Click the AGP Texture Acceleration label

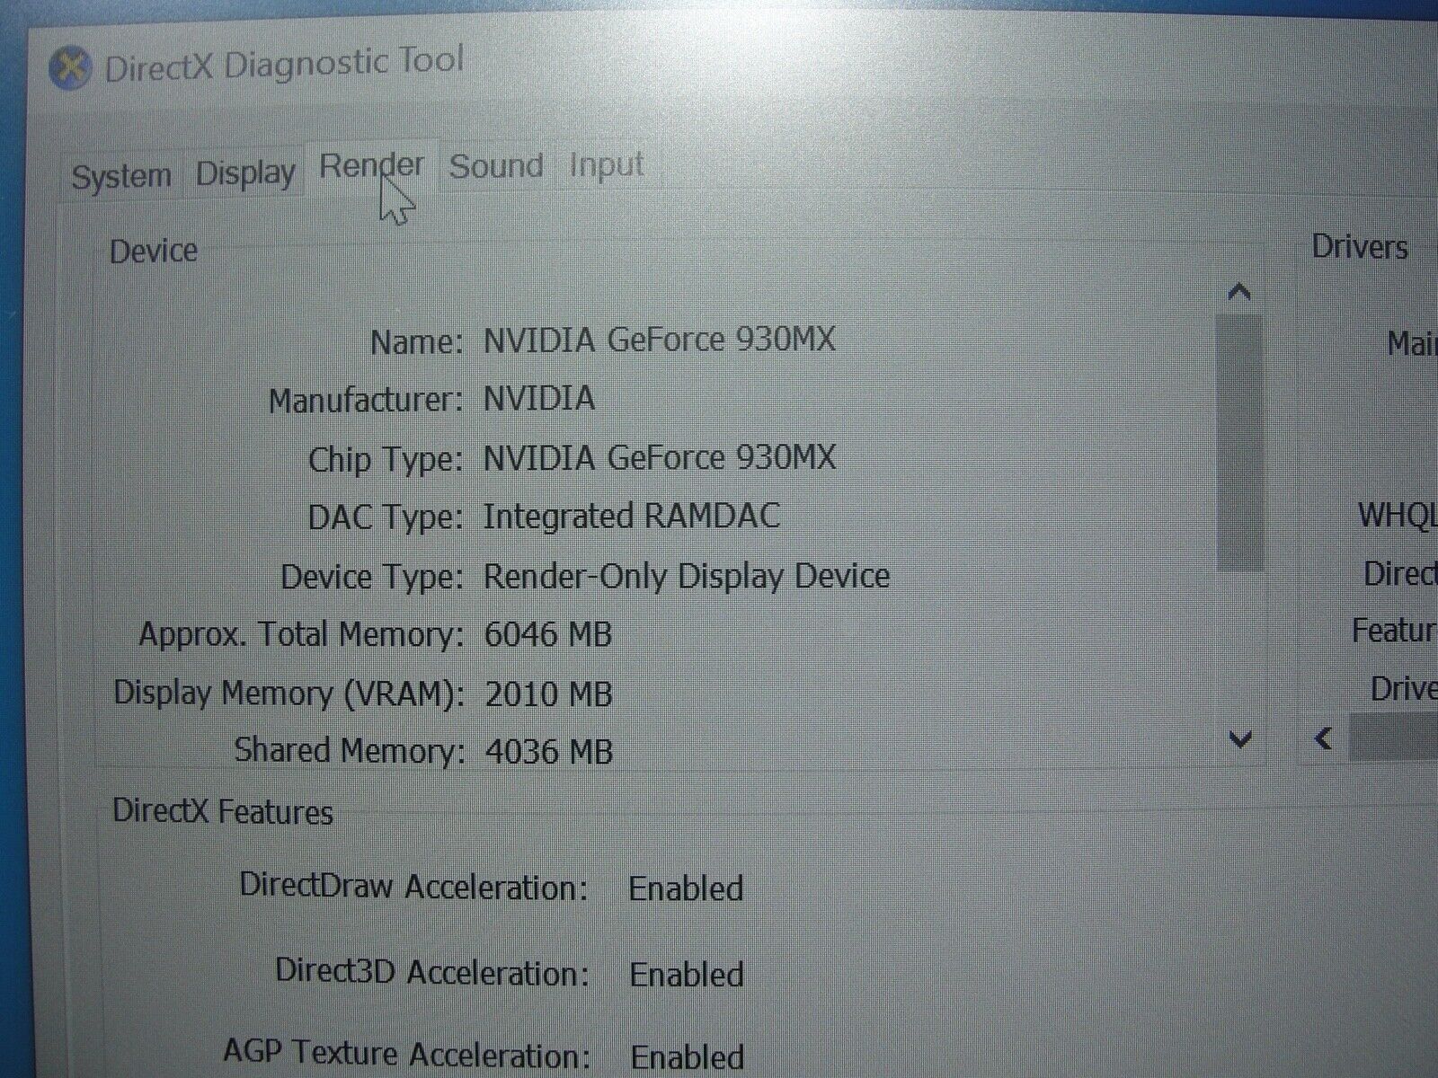[407, 1053]
